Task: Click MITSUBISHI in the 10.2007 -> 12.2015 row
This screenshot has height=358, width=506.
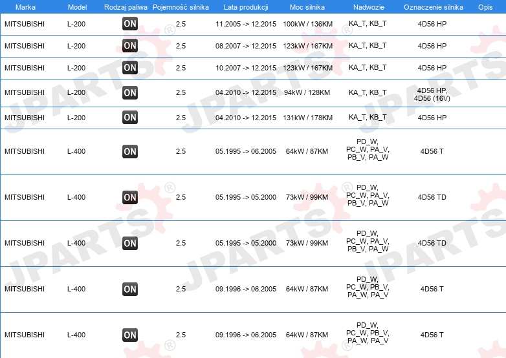Action: (x=25, y=68)
